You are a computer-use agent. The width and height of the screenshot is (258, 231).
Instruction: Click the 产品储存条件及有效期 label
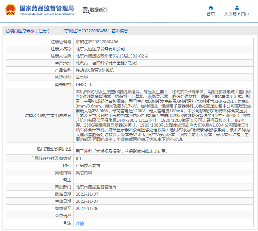pyautogui.click(x=51, y=158)
